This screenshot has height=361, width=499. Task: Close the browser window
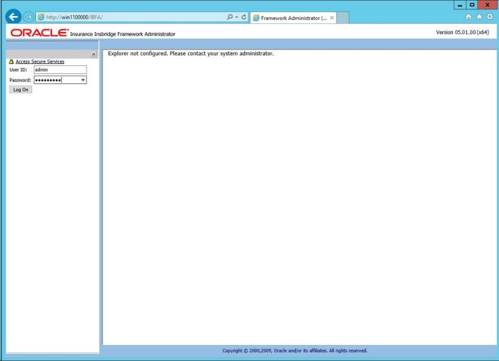488,5
